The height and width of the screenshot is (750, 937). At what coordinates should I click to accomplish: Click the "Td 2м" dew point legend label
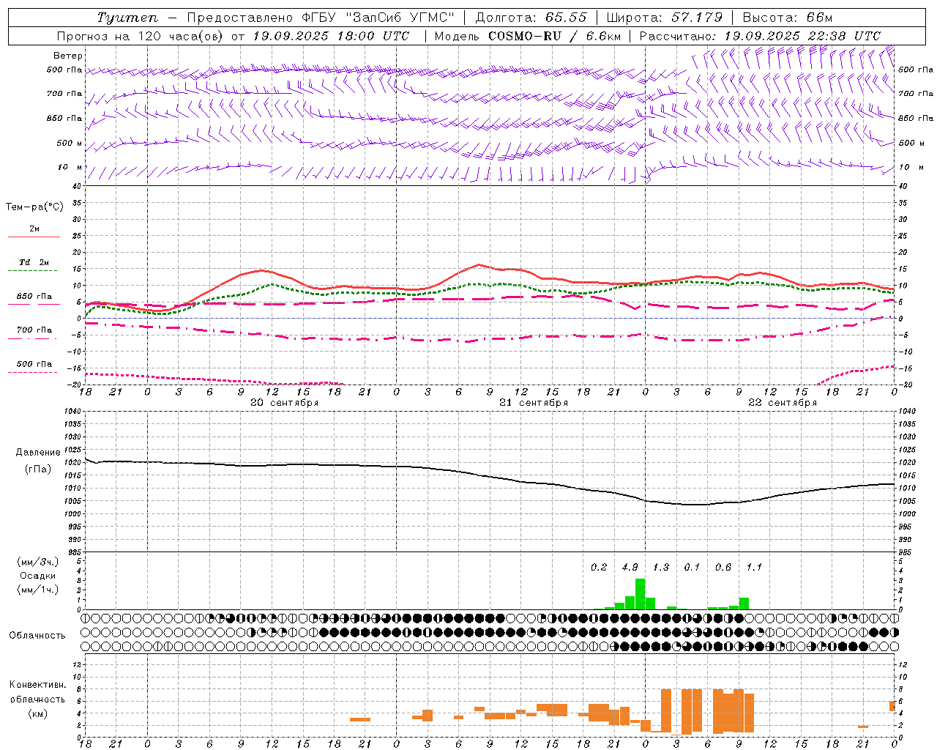tap(34, 262)
